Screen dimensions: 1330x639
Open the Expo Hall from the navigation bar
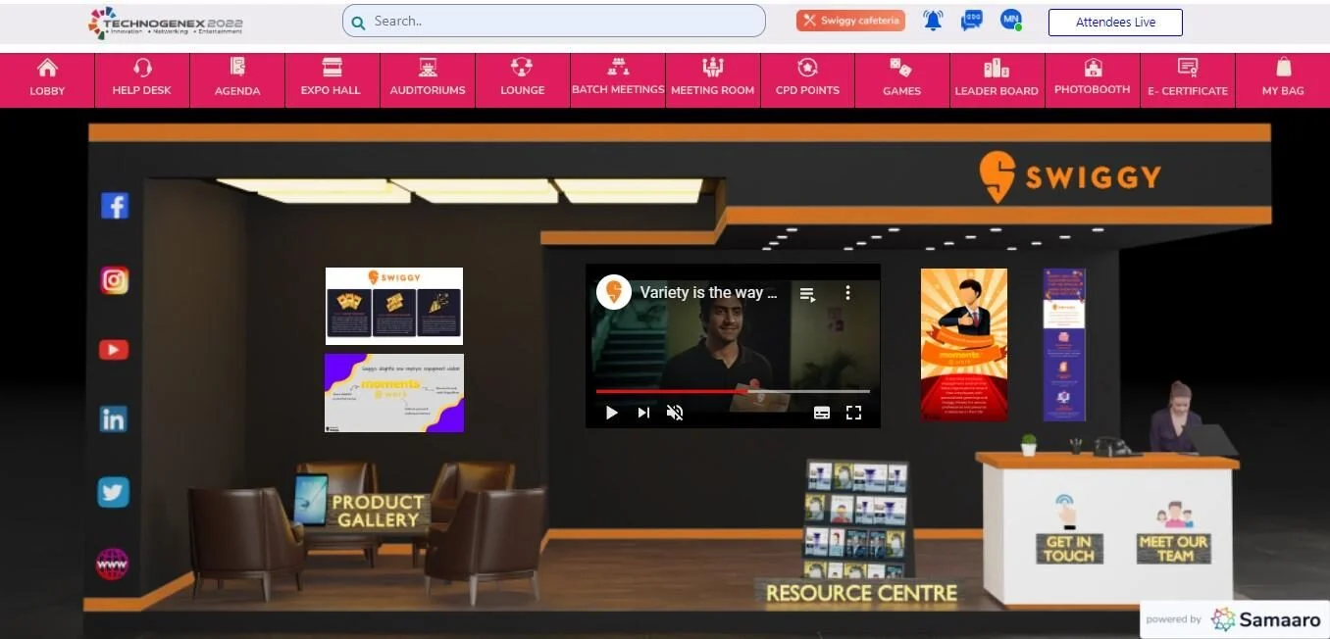click(331, 78)
